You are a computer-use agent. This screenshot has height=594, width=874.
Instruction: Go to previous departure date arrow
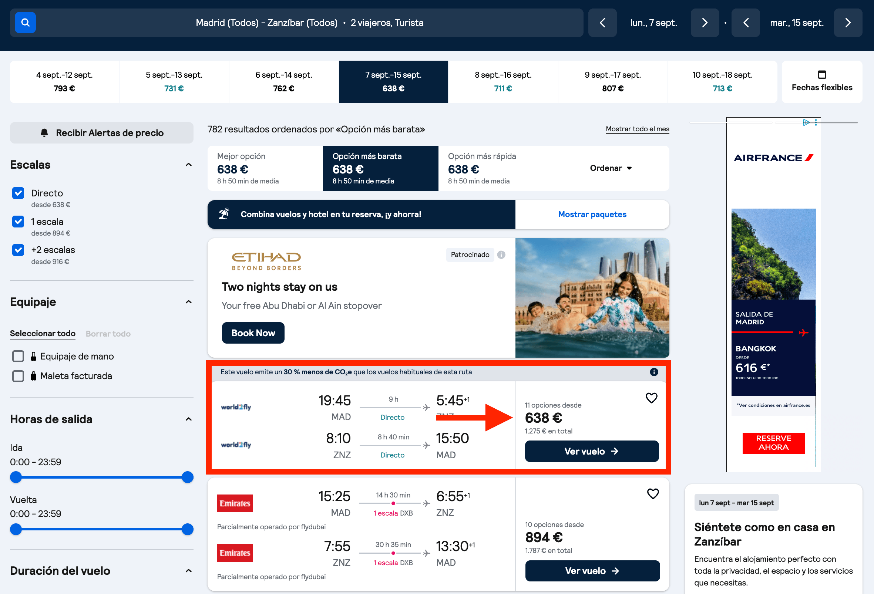pos(602,23)
